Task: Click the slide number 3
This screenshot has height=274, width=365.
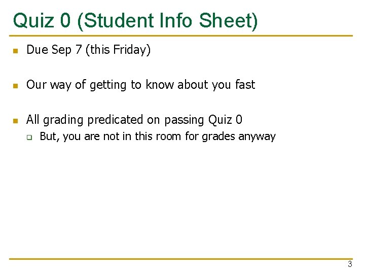Action: coord(349,264)
